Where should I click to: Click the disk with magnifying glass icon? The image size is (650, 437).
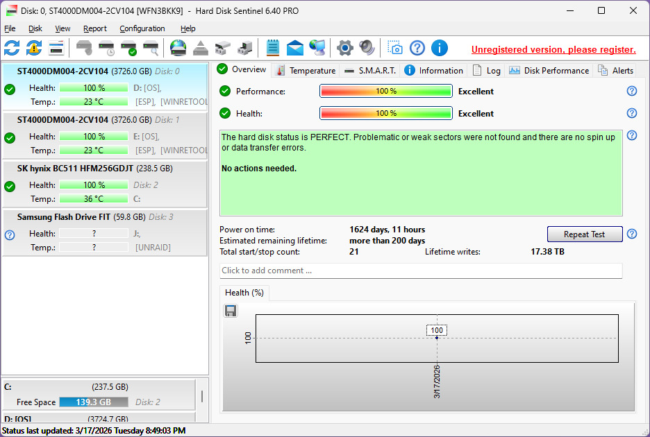pyautogui.click(x=151, y=48)
